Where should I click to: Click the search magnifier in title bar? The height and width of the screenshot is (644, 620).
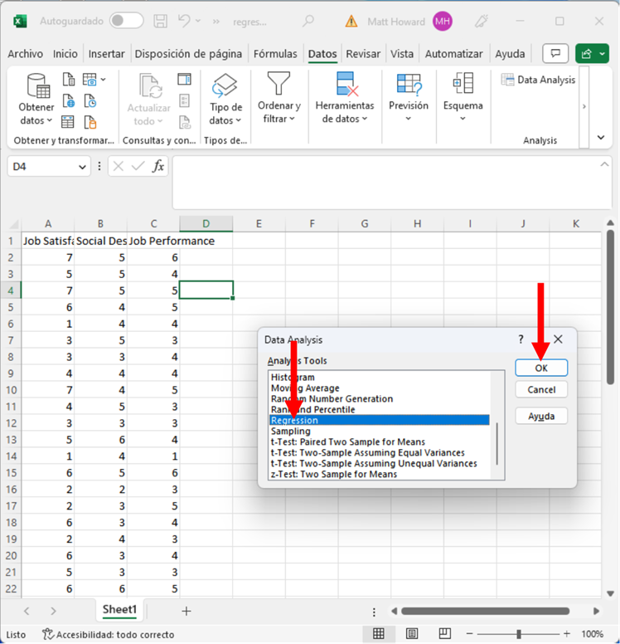[x=308, y=21]
